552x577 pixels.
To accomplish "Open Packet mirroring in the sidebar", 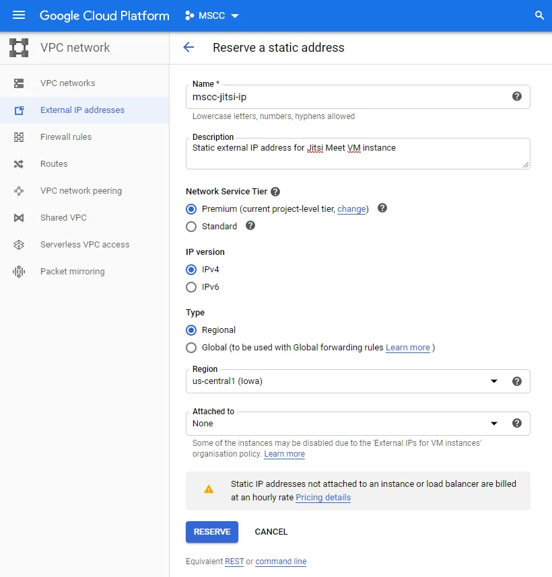I will click(x=84, y=271).
